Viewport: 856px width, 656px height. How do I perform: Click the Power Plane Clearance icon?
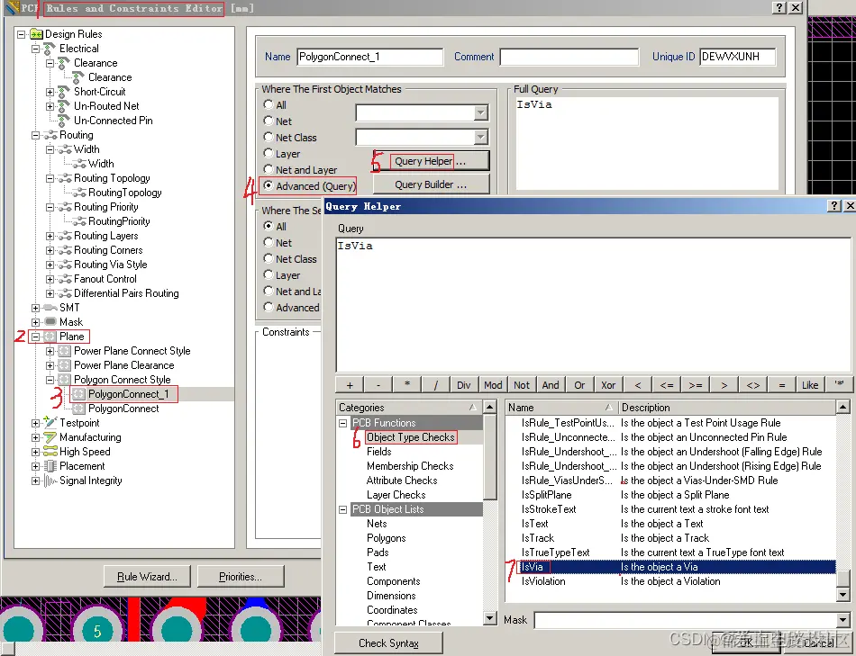tap(64, 365)
